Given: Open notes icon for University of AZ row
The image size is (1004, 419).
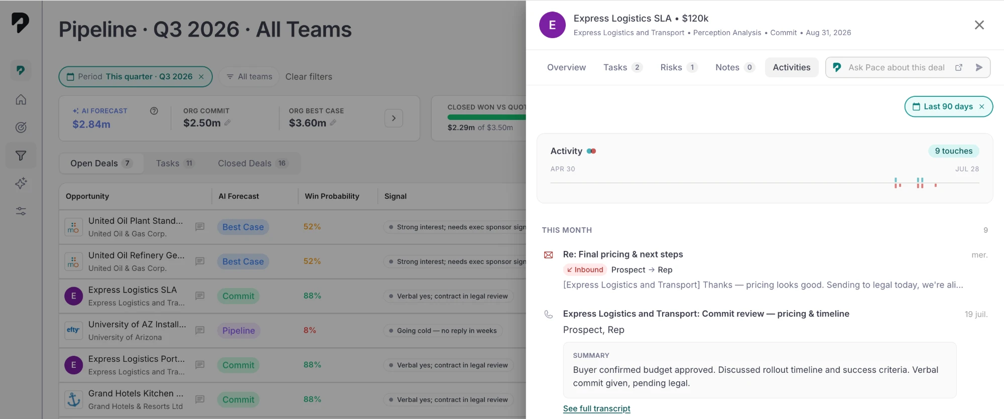Looking at the screenshot, I should click(x=200, y=331).
